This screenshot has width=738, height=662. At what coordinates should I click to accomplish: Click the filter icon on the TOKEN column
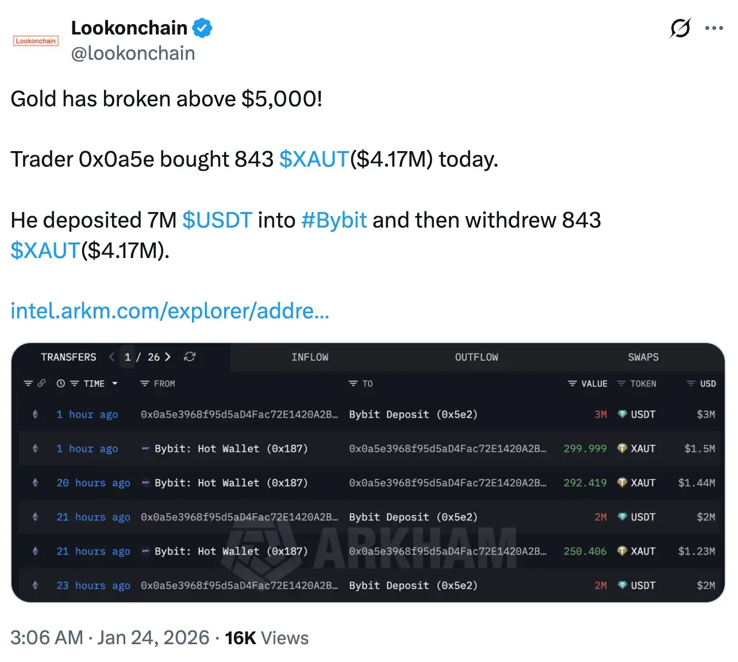coord(620,383)
